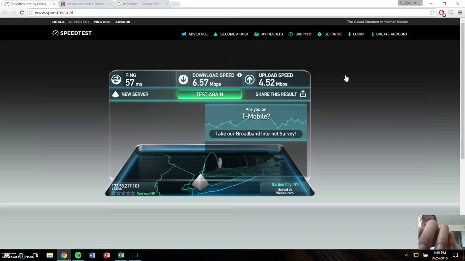Click the Create Account person icon
Image resolution: width=465 pixels, height=261 pixels.
coord(373,34)
